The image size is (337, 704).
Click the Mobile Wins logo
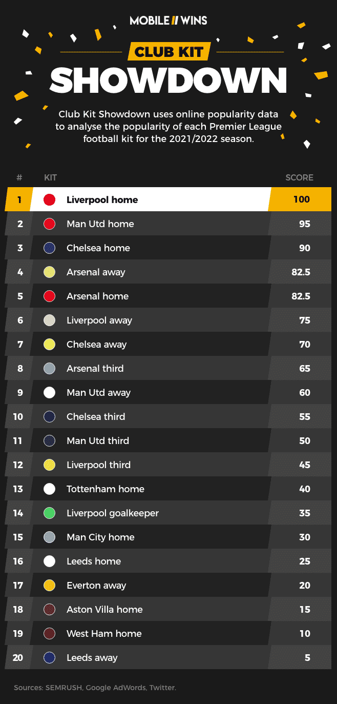click(x=168, y=21)
